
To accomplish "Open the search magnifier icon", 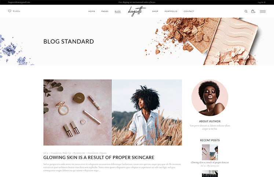I will coord(246,11).
